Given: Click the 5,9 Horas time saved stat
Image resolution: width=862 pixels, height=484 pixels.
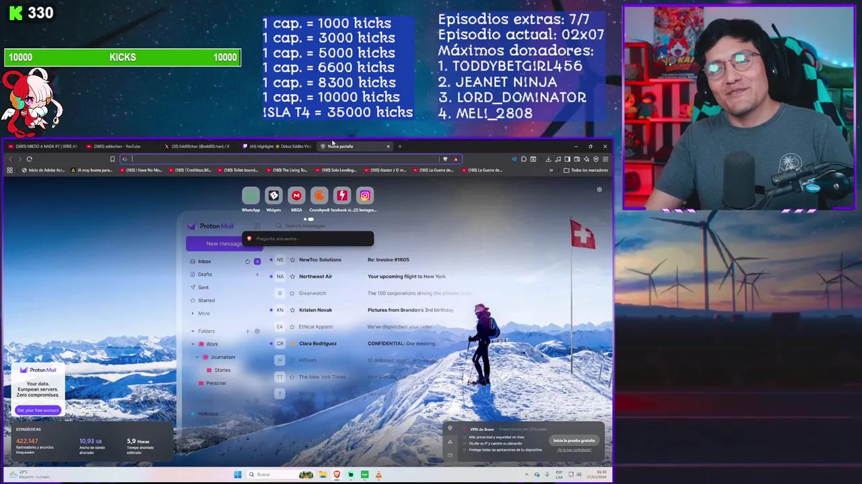Looking at the screenshot, I should point(138,442).
